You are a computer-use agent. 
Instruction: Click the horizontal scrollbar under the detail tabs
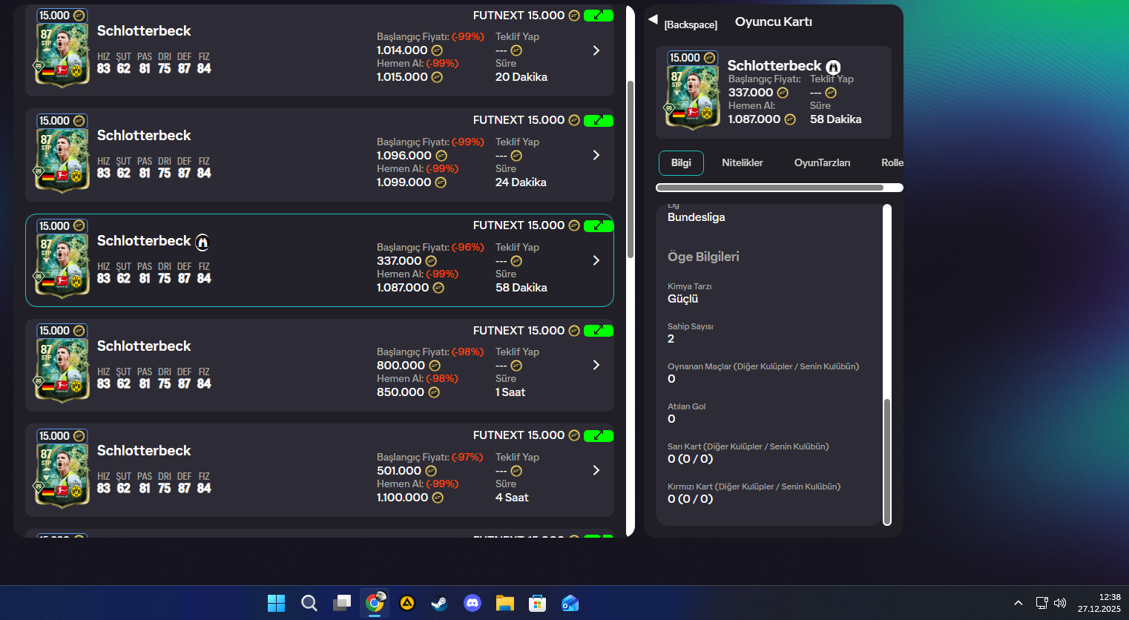click(771, 188)
